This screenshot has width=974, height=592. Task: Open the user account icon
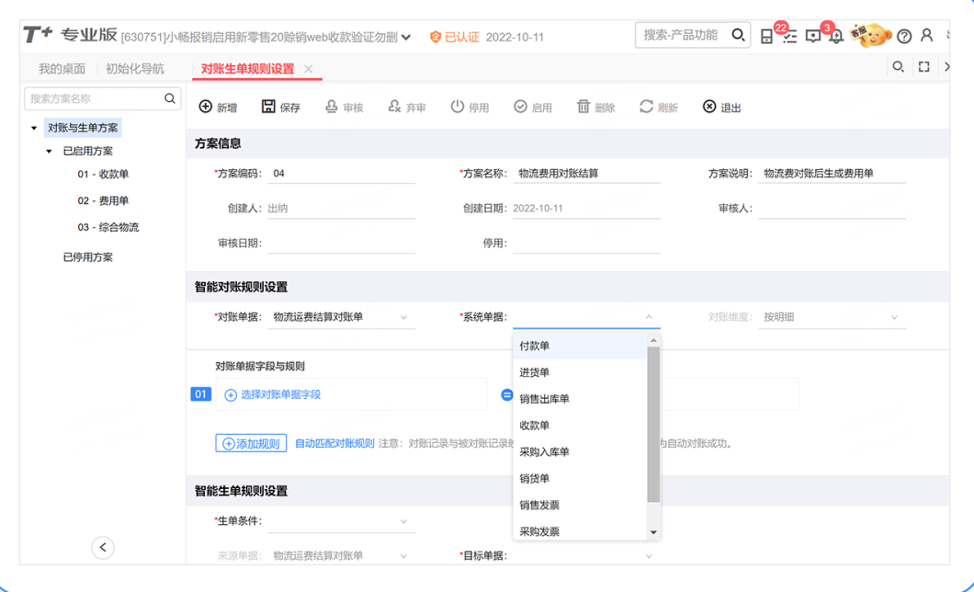pos(926,35)
